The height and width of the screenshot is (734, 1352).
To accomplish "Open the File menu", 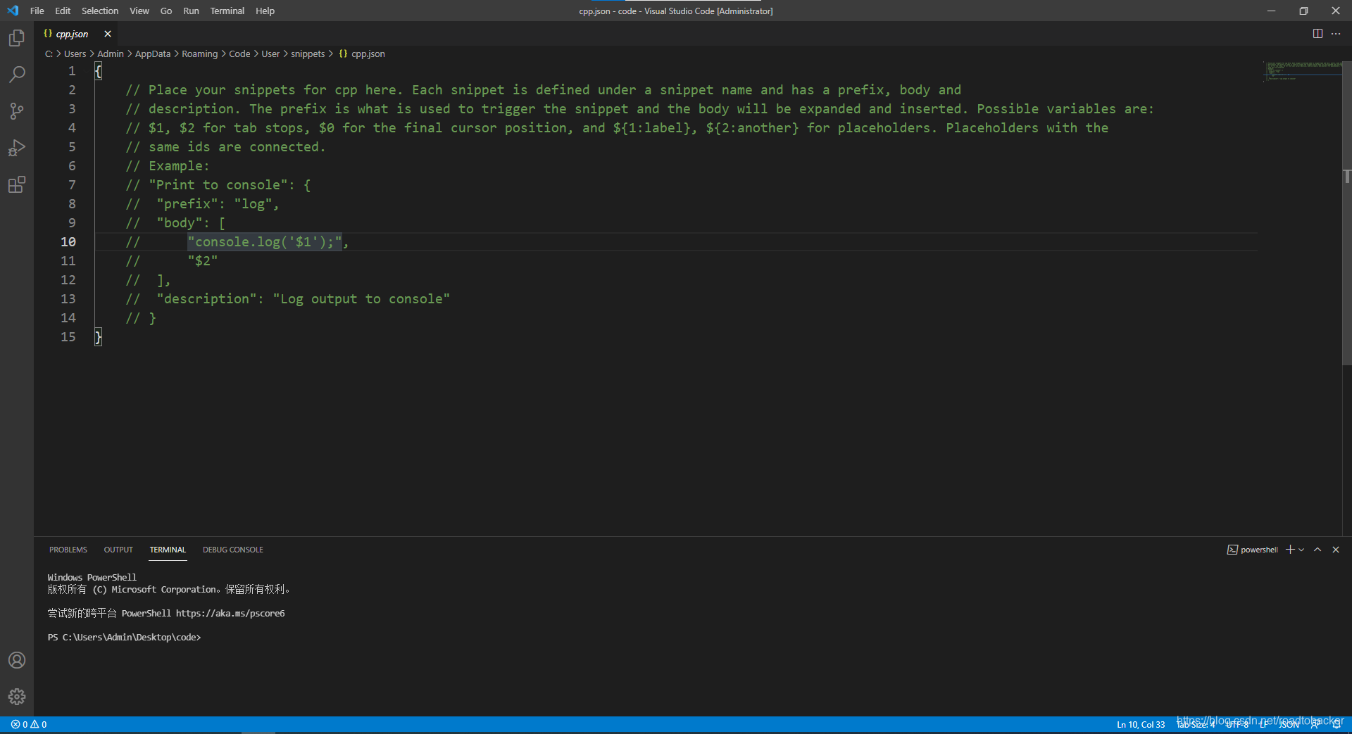I will 37,11.
